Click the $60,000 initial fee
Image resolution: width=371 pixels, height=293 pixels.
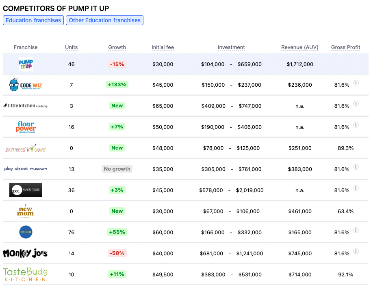click(x=163, y=232)
